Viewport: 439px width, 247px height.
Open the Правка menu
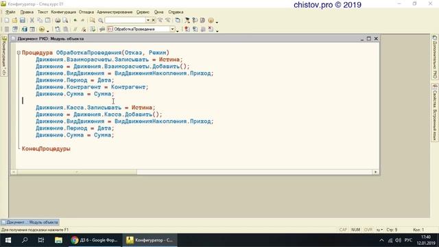[27, 12]
